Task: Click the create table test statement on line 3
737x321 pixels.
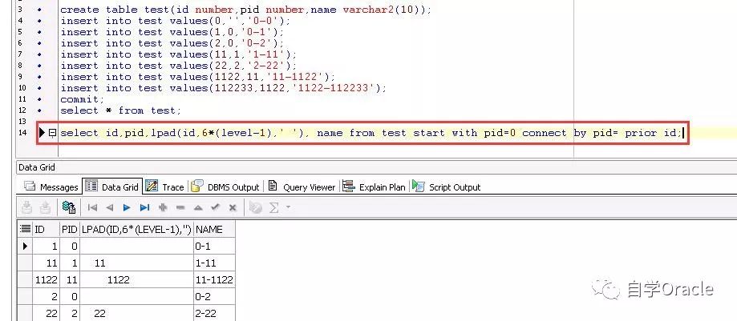Action: click(245, 10)
